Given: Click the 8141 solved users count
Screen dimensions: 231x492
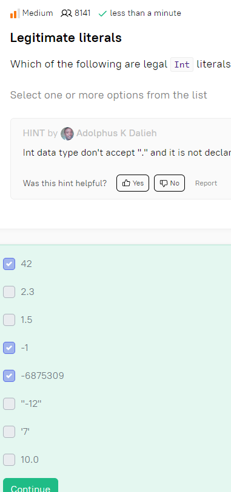Looking at the screenshot, I should pos(82,13).
